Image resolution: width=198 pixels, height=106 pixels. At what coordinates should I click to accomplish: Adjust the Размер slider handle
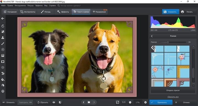(168, 42)
